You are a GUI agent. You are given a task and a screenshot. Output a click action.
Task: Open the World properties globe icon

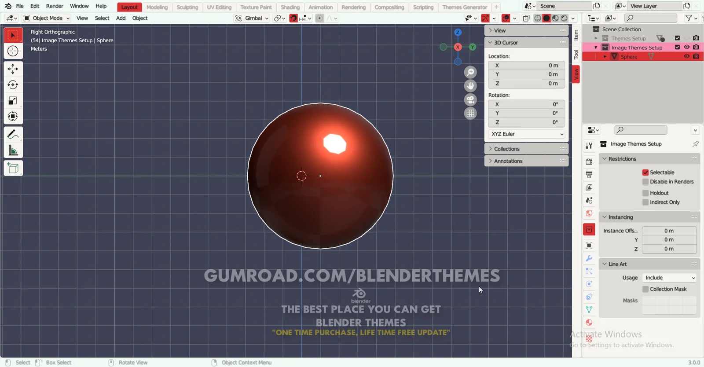[x=589, y=213]
